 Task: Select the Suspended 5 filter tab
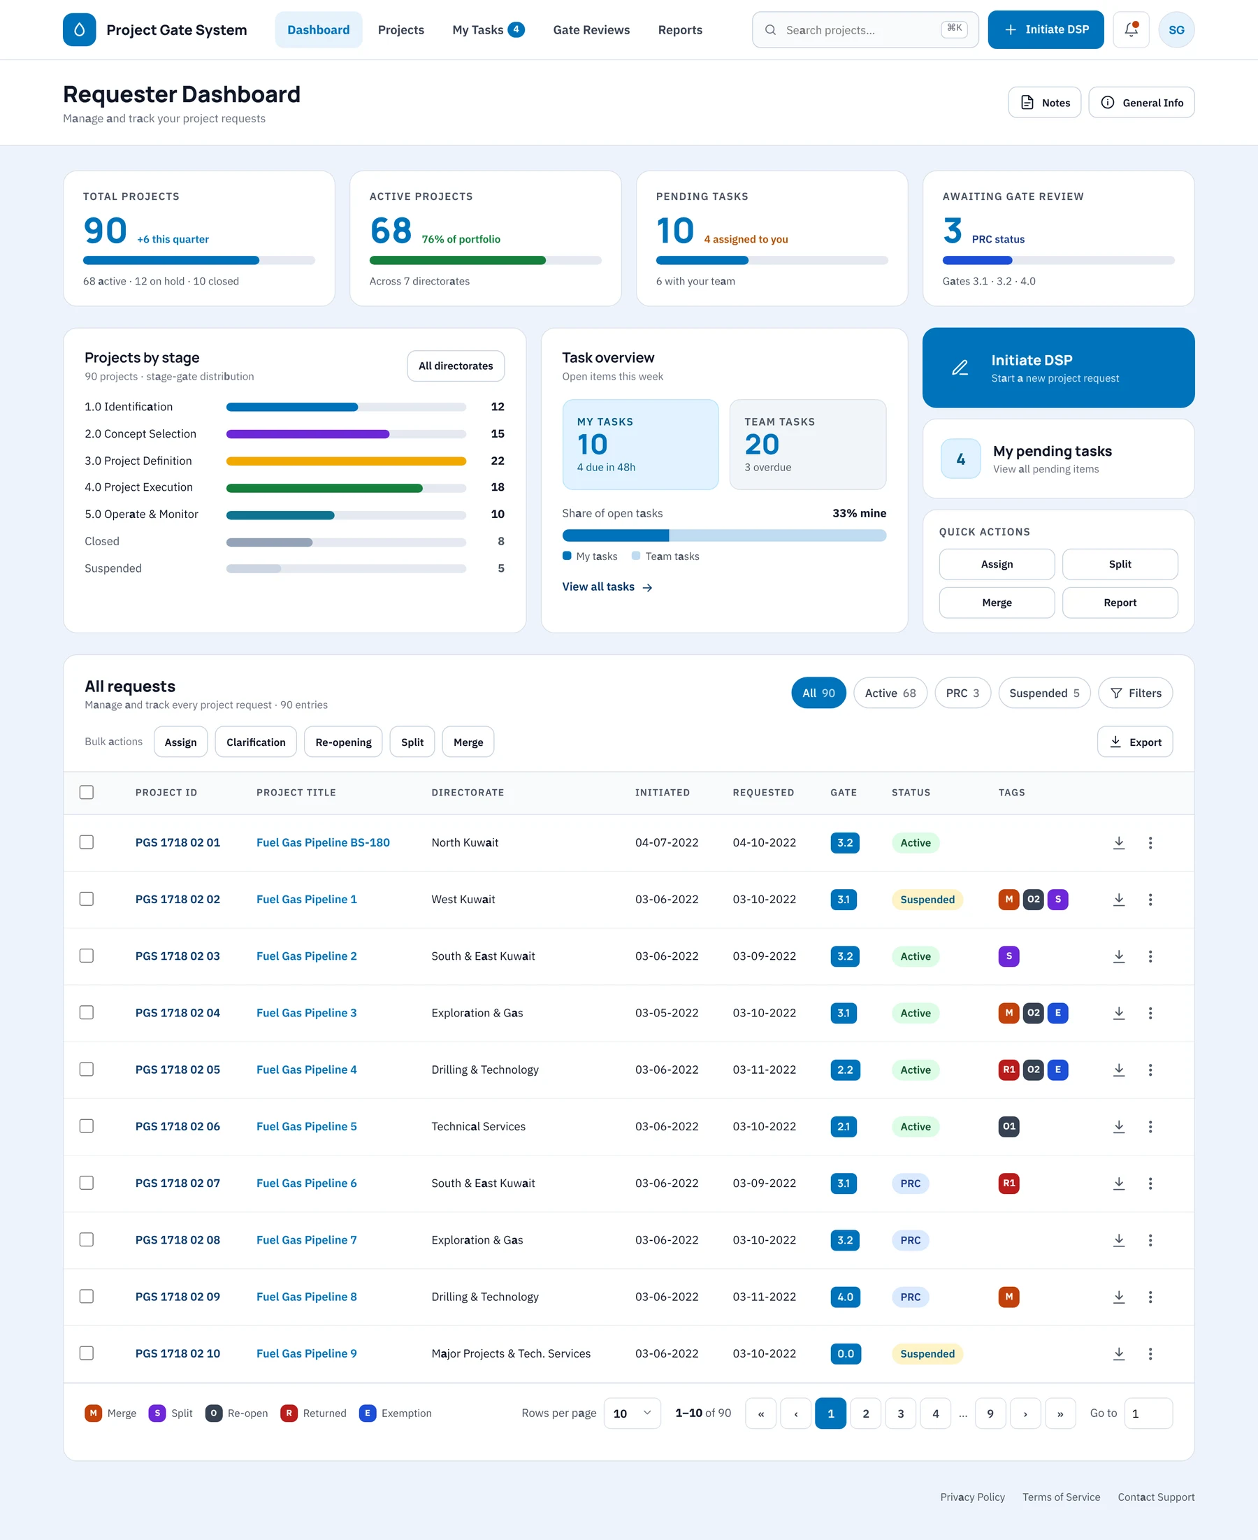(x=1043, y=693)
